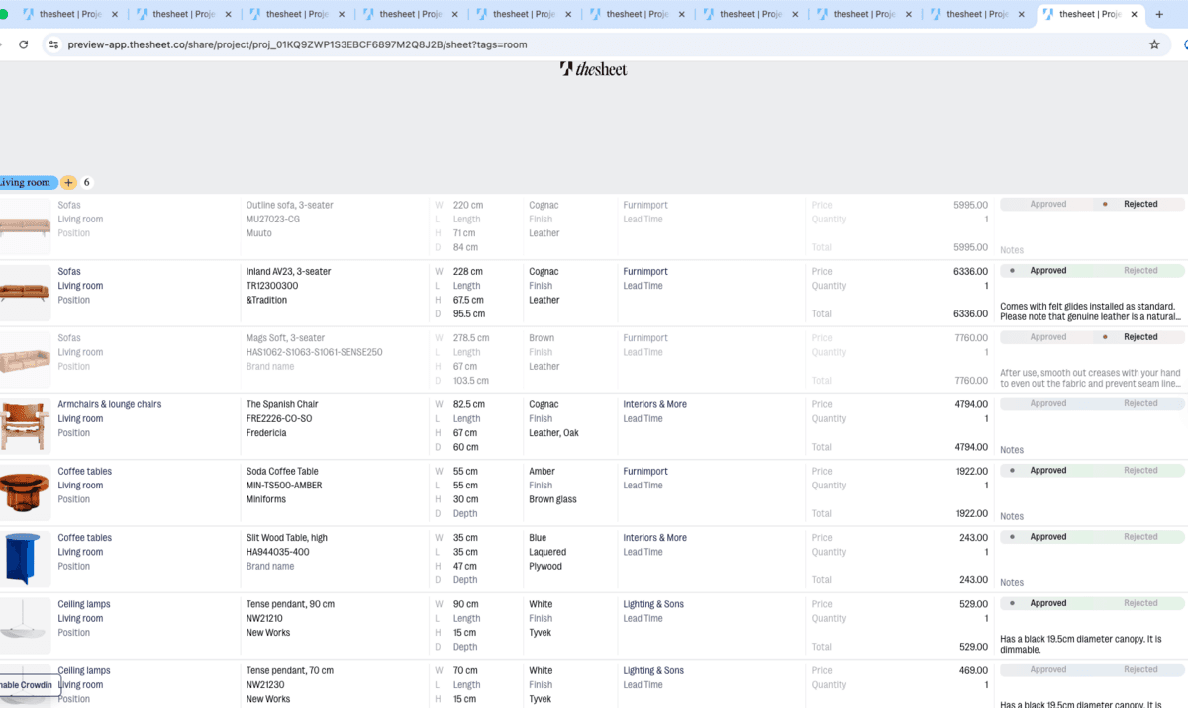Click the price value 6336.00 for Inland AV23
Image resolution: width=1188 pixels, height=708 pixels.
(970, 271)
